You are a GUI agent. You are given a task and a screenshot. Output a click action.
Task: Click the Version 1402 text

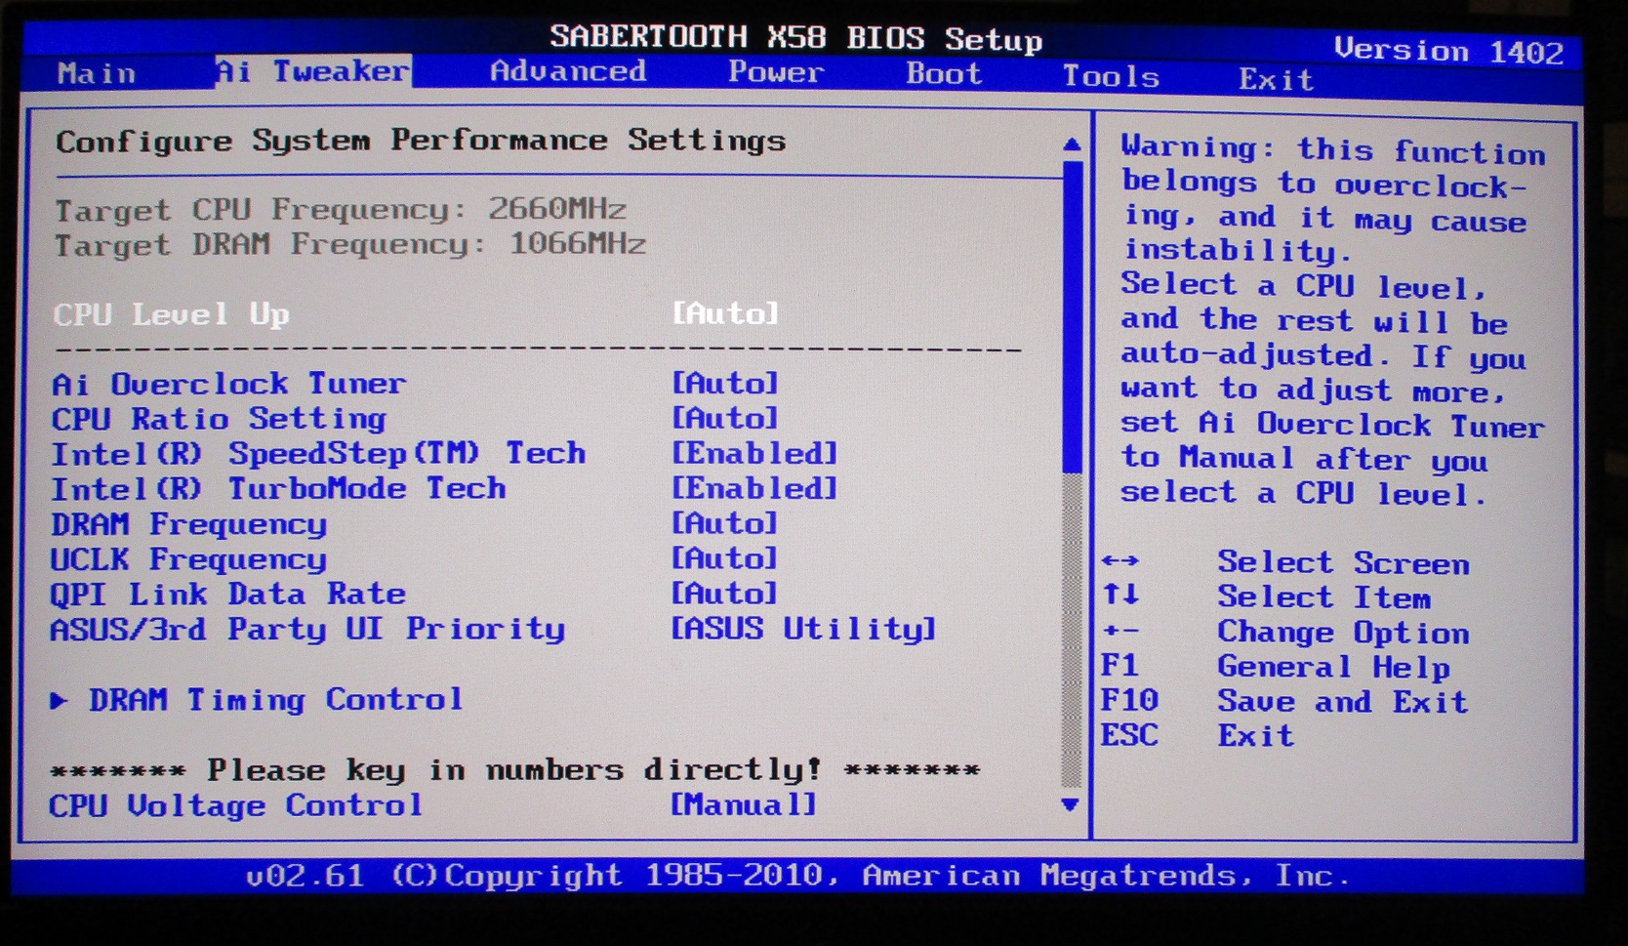pos(1449,50)
